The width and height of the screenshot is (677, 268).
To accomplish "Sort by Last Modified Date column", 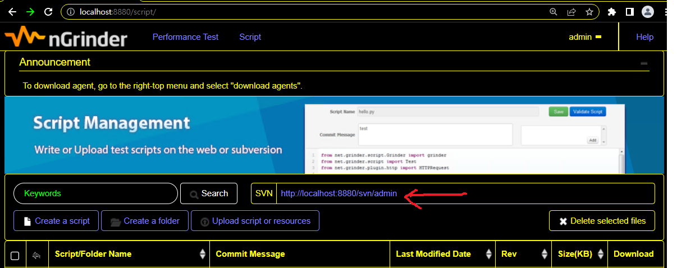I will click(x=442, y=254).
